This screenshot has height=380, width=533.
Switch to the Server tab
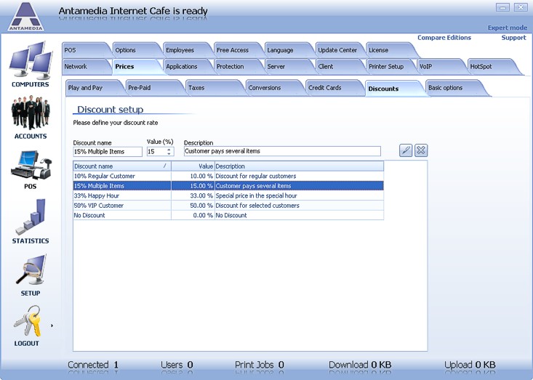pos(287,67)
